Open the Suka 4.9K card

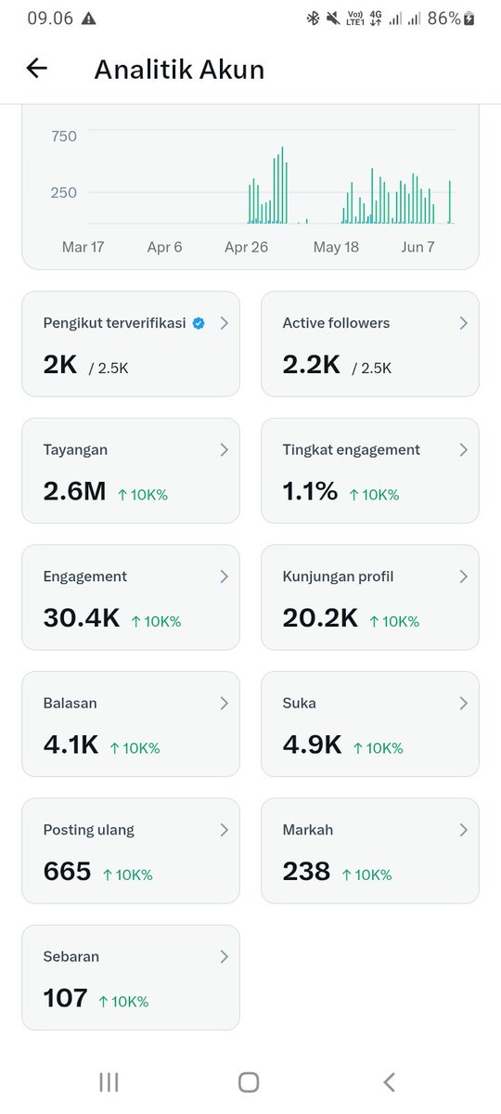370,724
